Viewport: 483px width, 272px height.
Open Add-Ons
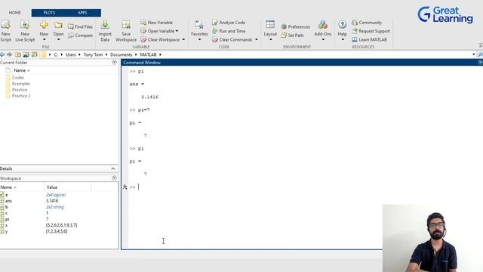323,31
